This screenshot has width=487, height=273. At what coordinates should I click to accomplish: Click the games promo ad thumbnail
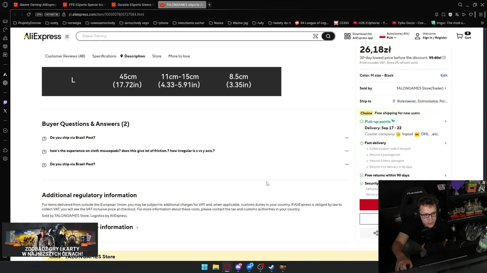pyautogui.click(x=50, y=240)
